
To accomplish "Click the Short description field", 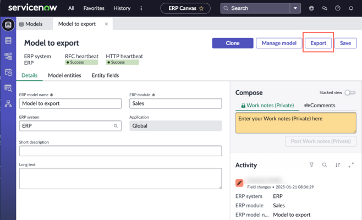I will [120, 151].
